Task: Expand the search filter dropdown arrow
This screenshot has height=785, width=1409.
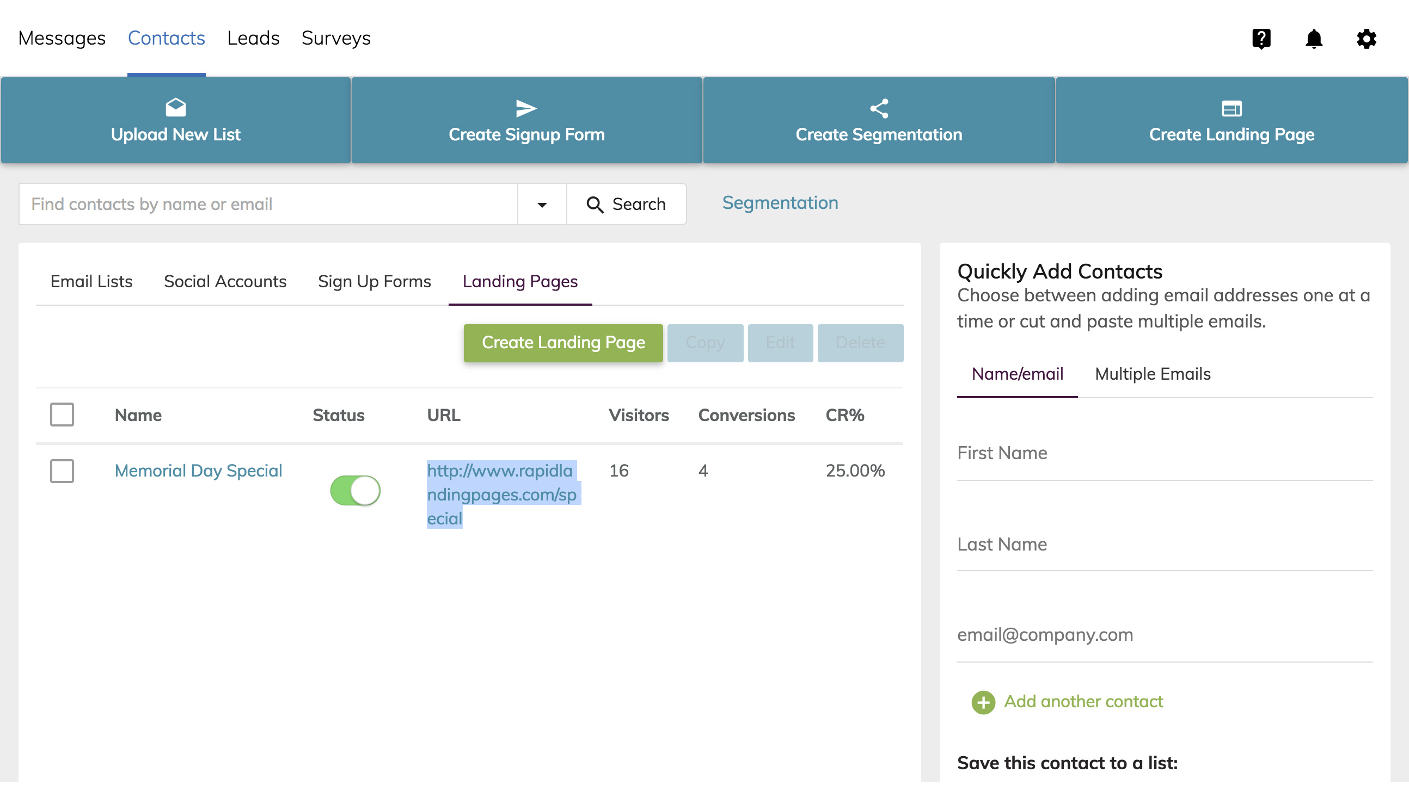Action: point(542,205)
